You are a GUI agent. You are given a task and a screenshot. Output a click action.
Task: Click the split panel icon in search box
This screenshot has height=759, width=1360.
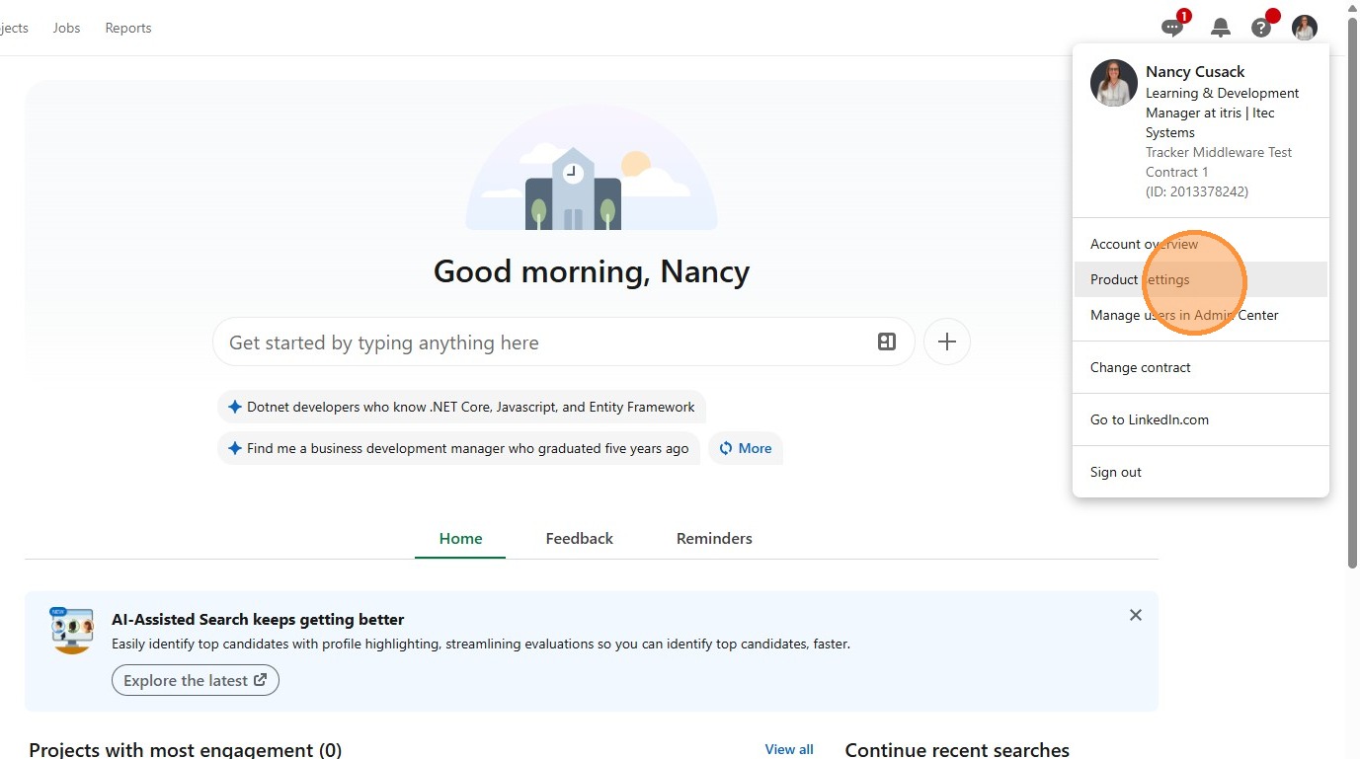click(x=886, y=342)
